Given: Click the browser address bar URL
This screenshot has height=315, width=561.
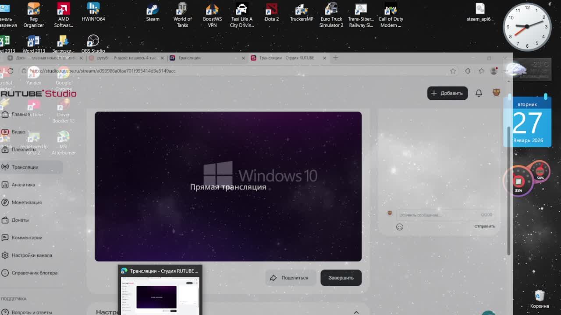Looking at the screenshot, I should pyautogui.click(x=103, y=71).
